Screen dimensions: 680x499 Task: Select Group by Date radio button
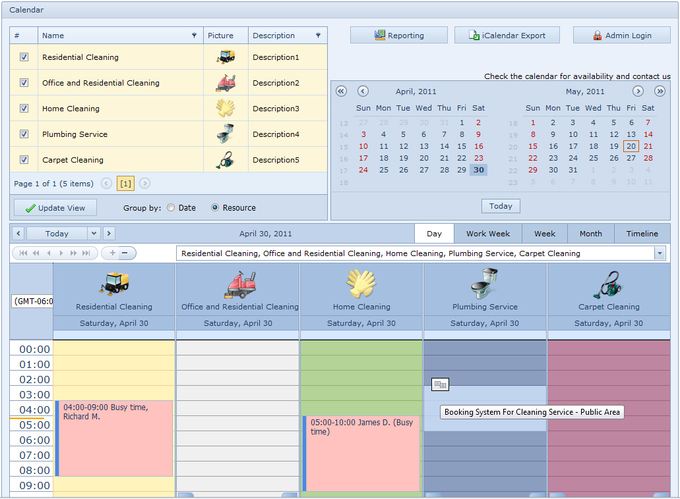coord(171,208)
